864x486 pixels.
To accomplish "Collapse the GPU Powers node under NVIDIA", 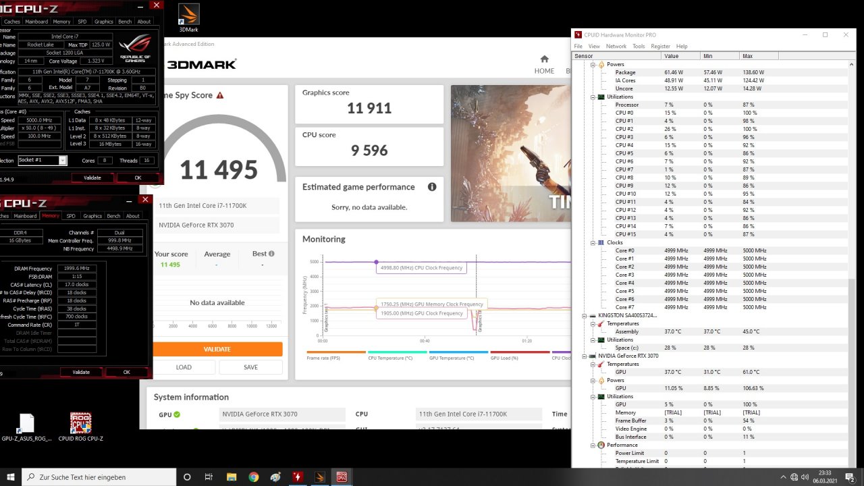I will click(593, 380).
